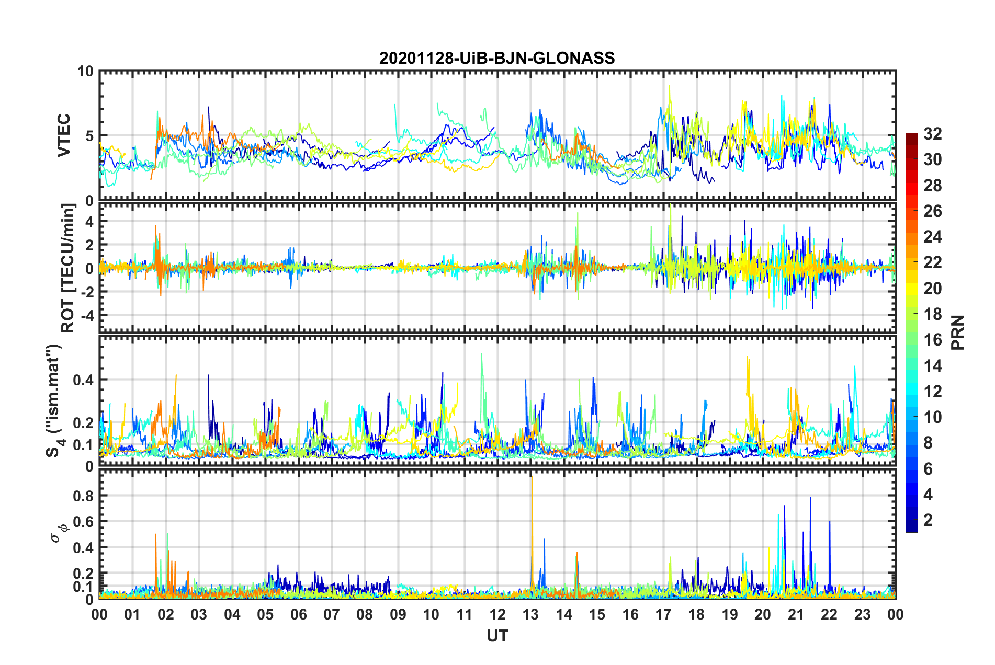Click colorbar tick label 16

[x=932, y=340]
